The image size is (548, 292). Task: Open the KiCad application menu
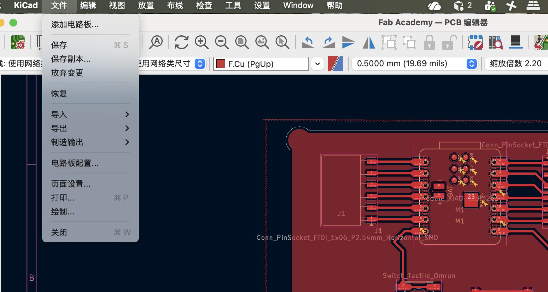26,5
